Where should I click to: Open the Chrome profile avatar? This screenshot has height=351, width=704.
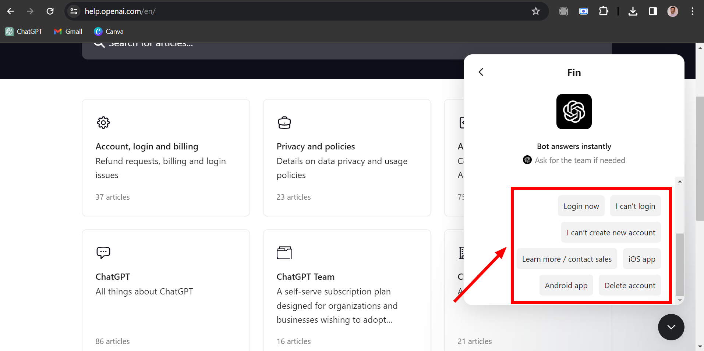click(673, 11)
